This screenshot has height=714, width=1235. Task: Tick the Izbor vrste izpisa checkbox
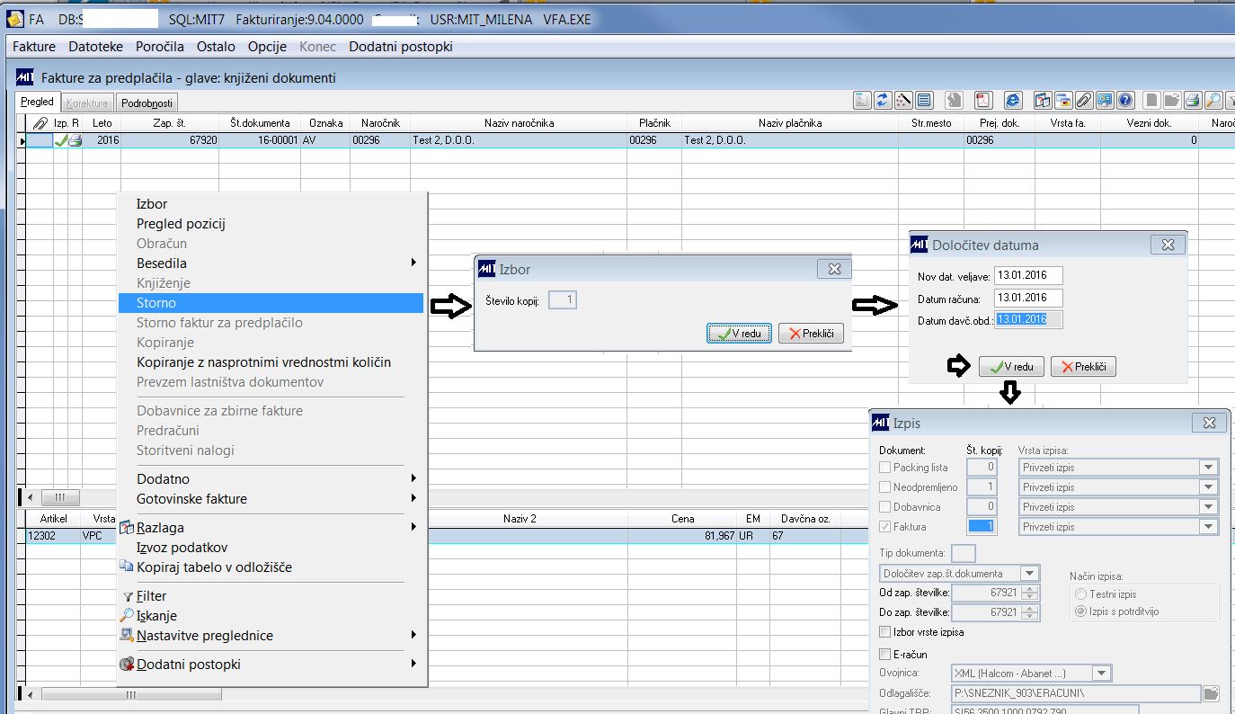click(885, 632)
